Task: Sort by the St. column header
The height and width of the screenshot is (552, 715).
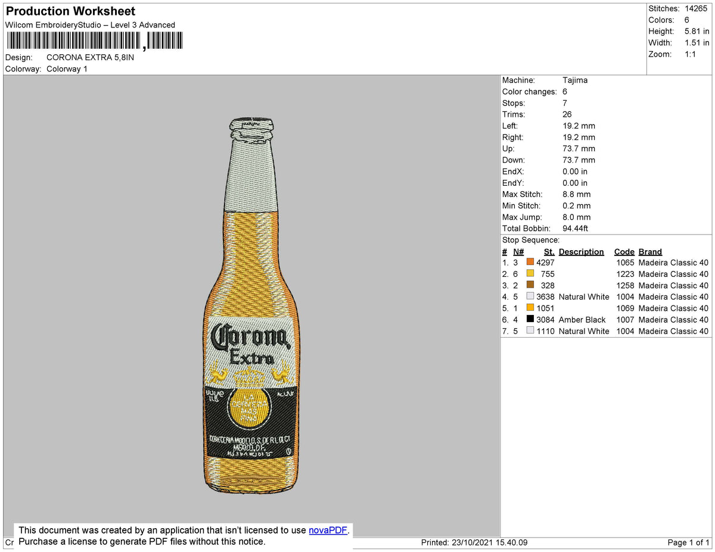Action: (548, 251)
